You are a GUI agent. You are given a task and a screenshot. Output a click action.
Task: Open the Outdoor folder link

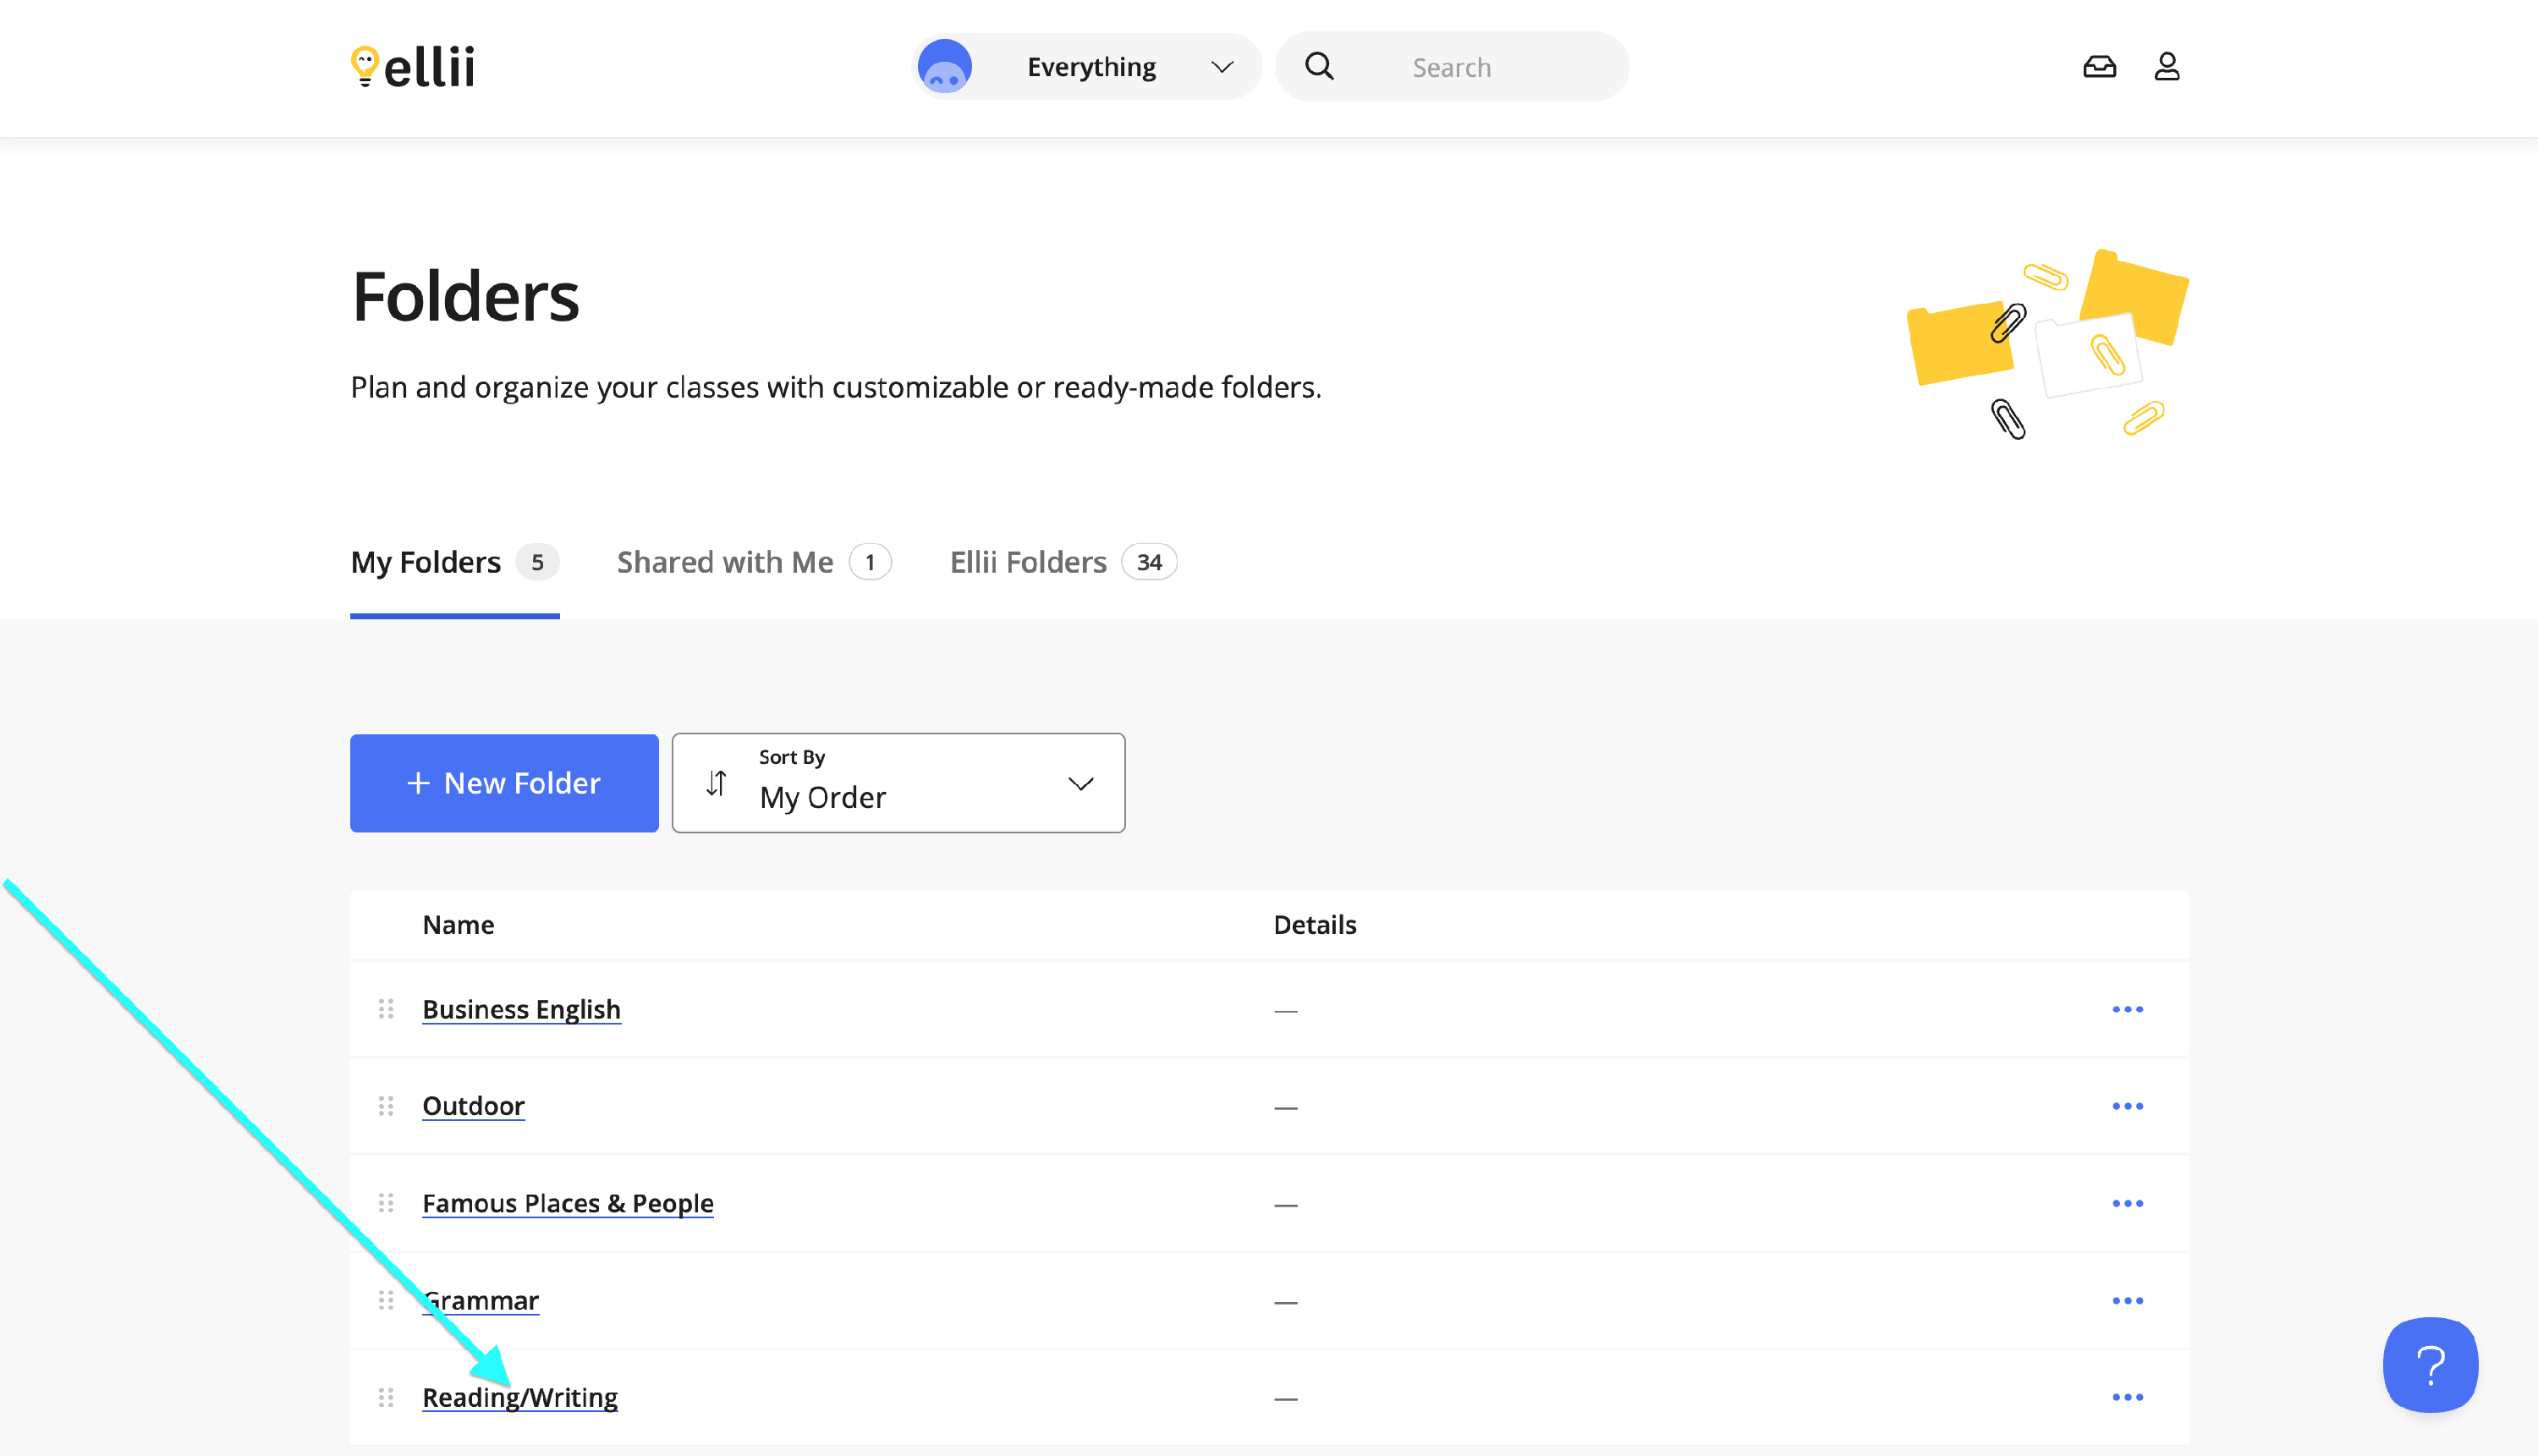(x=473, y=1106)
